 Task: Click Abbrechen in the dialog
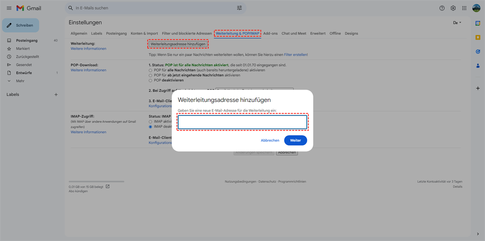point(270,140)
